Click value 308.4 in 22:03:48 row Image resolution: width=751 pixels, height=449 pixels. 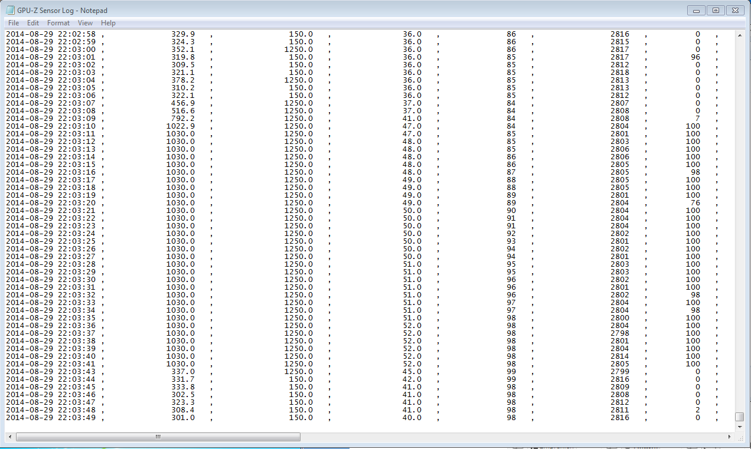tap(183, 410)
